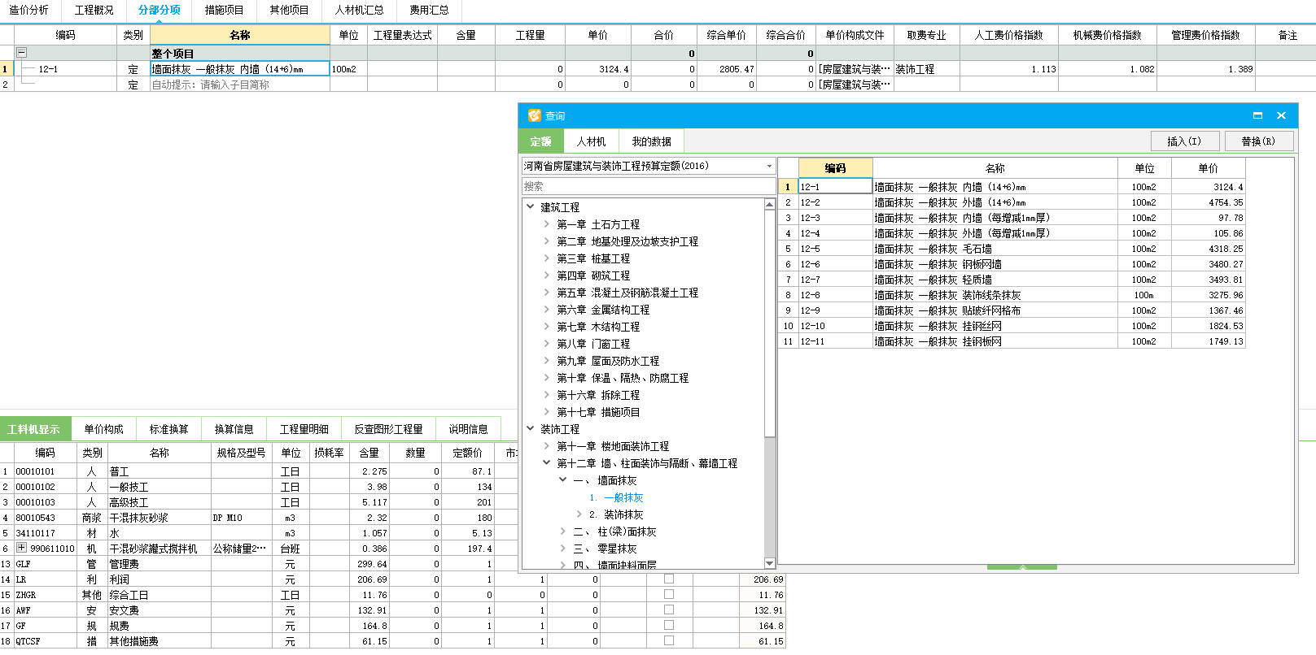
Task: Click the 综合单价 column header
Action: 726,35
